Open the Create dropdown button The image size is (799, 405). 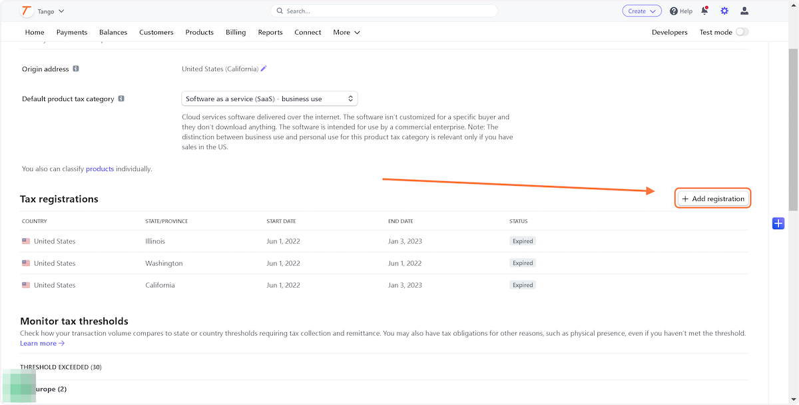pyautogui.click(x=642, y=11)
